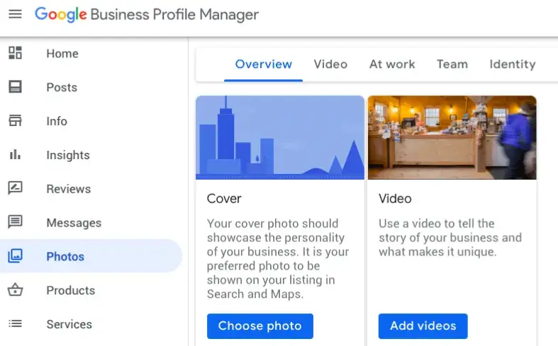Click the Cover skyline placeholder image
This screenshot has height=346, width=558.
(x=280, y=137)
